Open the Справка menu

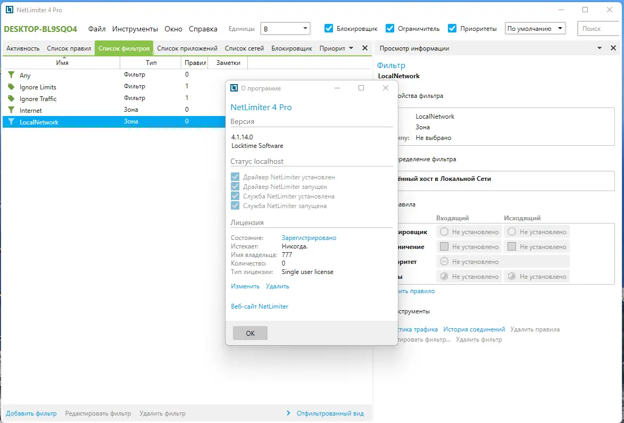coord(203,29)
